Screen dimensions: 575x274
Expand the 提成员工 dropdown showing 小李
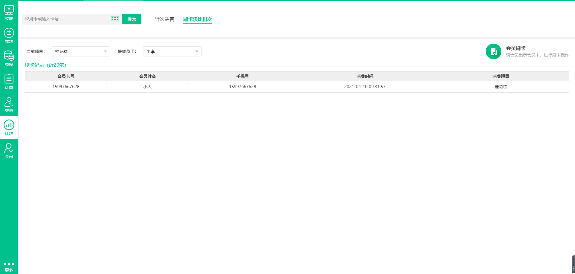(x=172, y=51)
